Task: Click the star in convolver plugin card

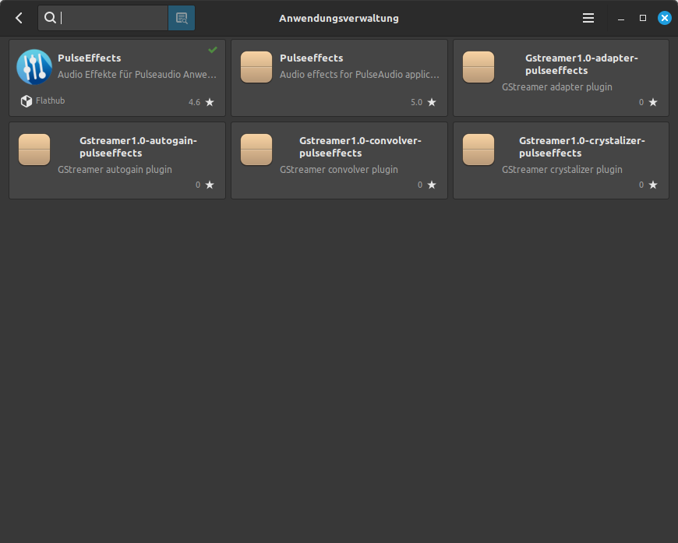Action: click(x=432, y=185)
